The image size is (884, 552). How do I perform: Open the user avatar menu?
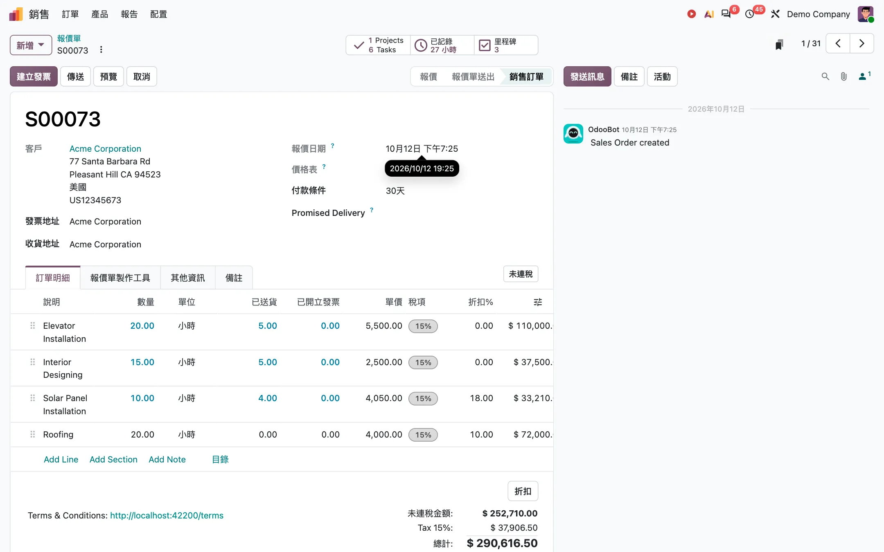point(866,14)
